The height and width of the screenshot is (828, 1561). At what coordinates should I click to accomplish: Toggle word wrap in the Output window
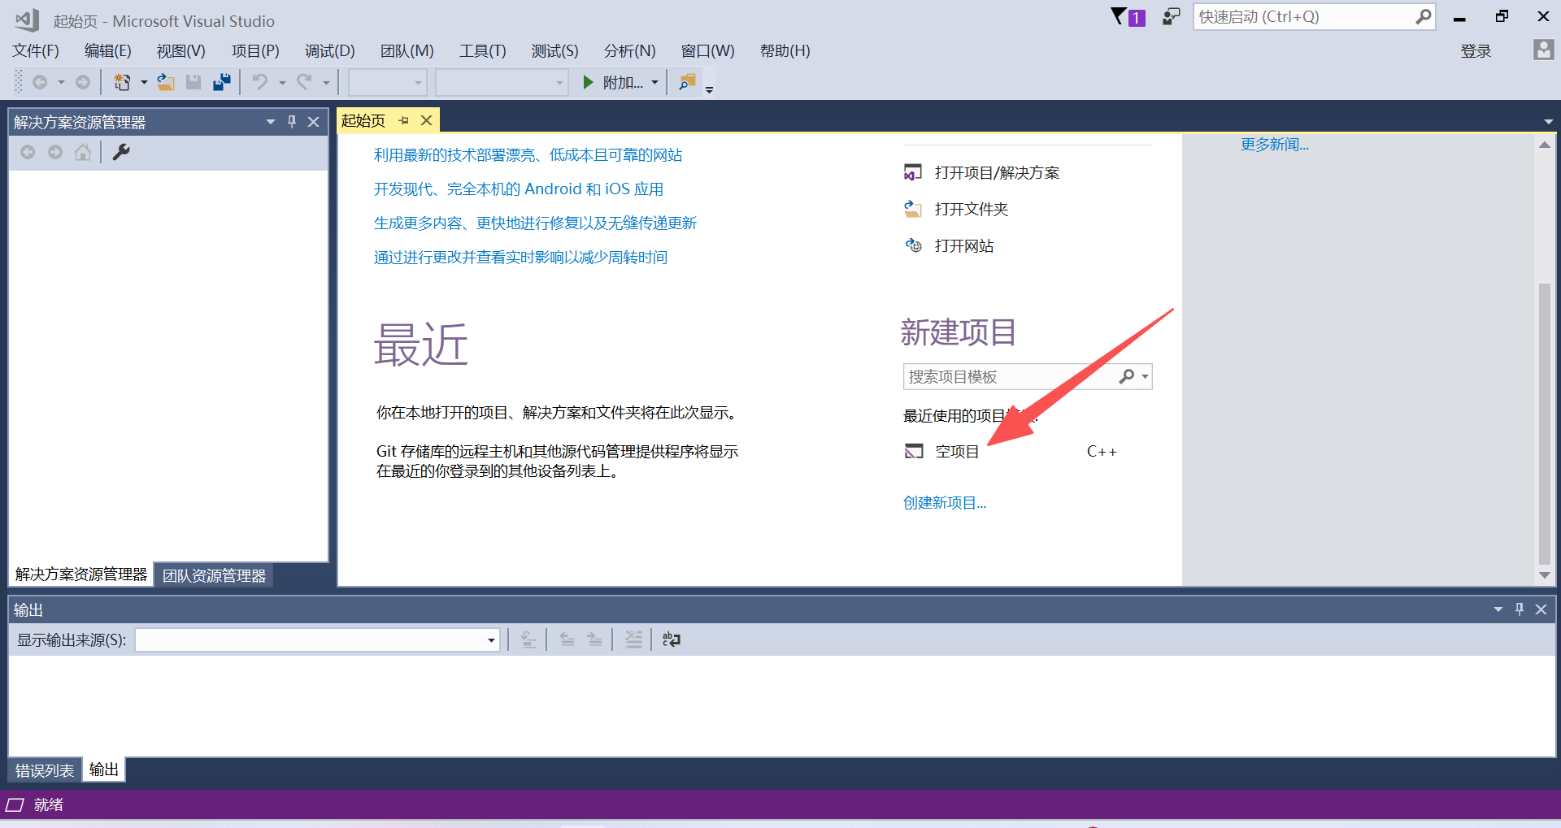[x=672, y=639]
